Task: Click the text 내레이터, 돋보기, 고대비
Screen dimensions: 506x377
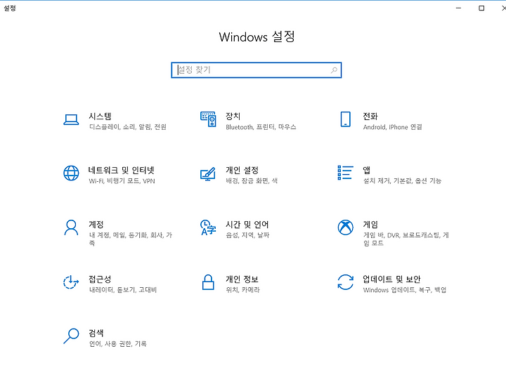Action: click(x=123, y=290)
